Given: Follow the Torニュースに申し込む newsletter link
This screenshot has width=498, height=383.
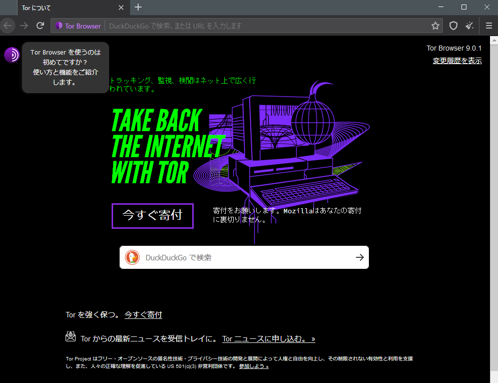Looking at the screenshot, I should [268, 338].
